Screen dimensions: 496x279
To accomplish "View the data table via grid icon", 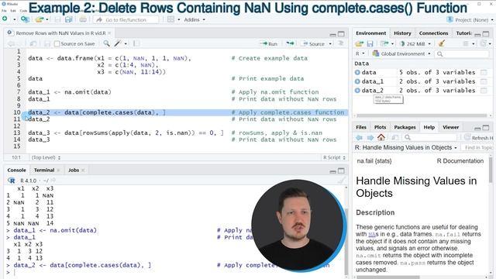I will pyautogui.click(x=484, y=72).
